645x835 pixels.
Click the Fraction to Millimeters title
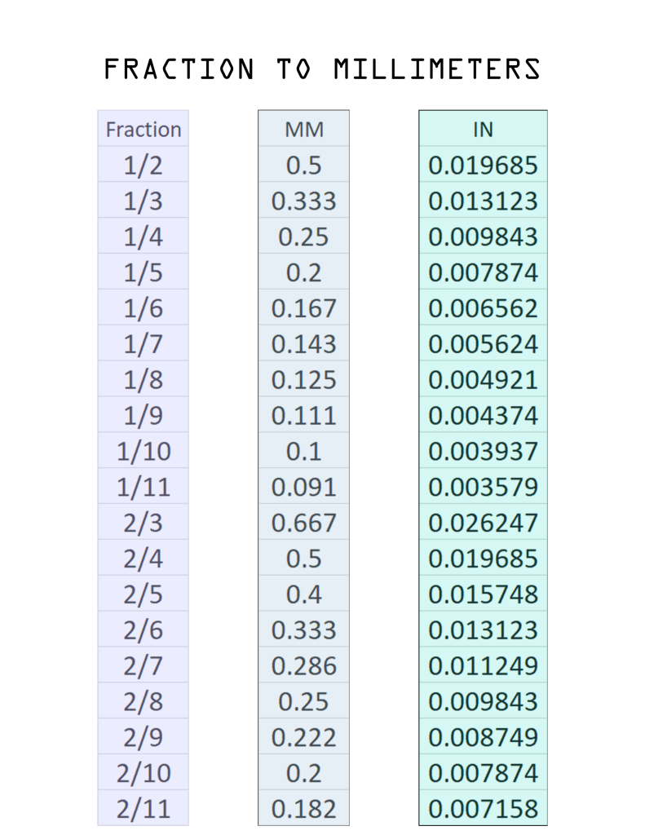322,69
